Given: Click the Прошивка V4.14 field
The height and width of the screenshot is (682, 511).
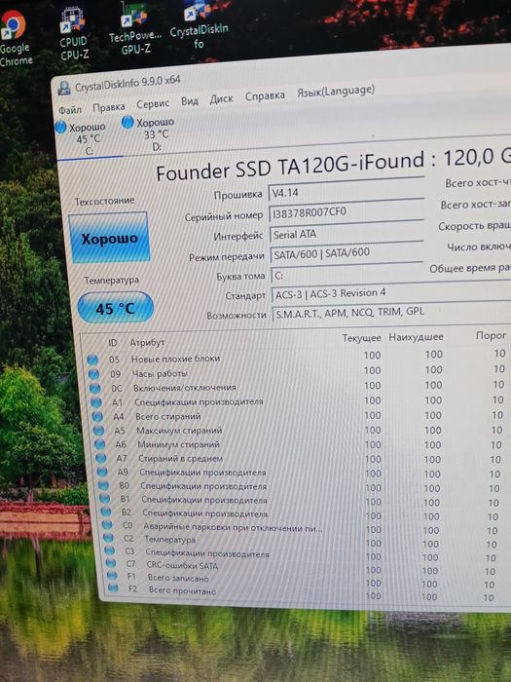Looking at the screenshot, I should pos(347,192).
